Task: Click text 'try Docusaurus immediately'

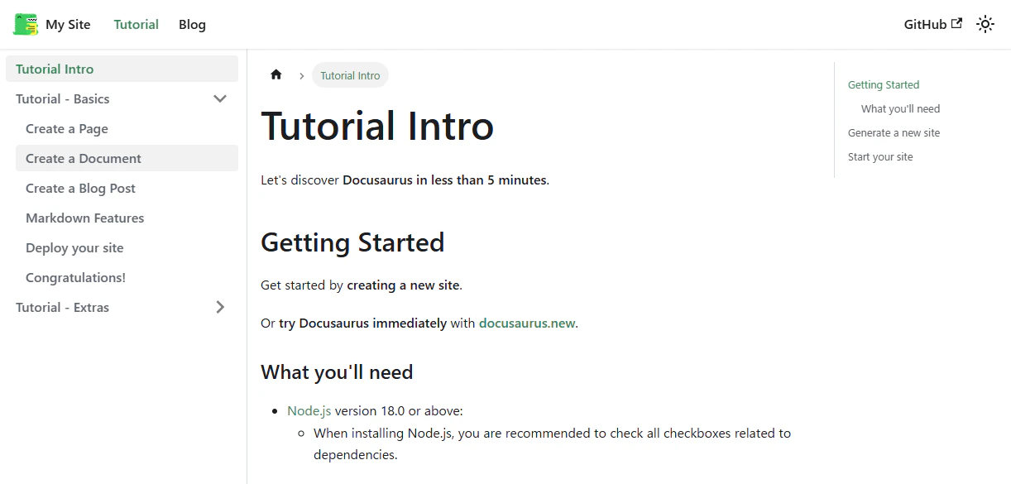Action: [362, 323]
